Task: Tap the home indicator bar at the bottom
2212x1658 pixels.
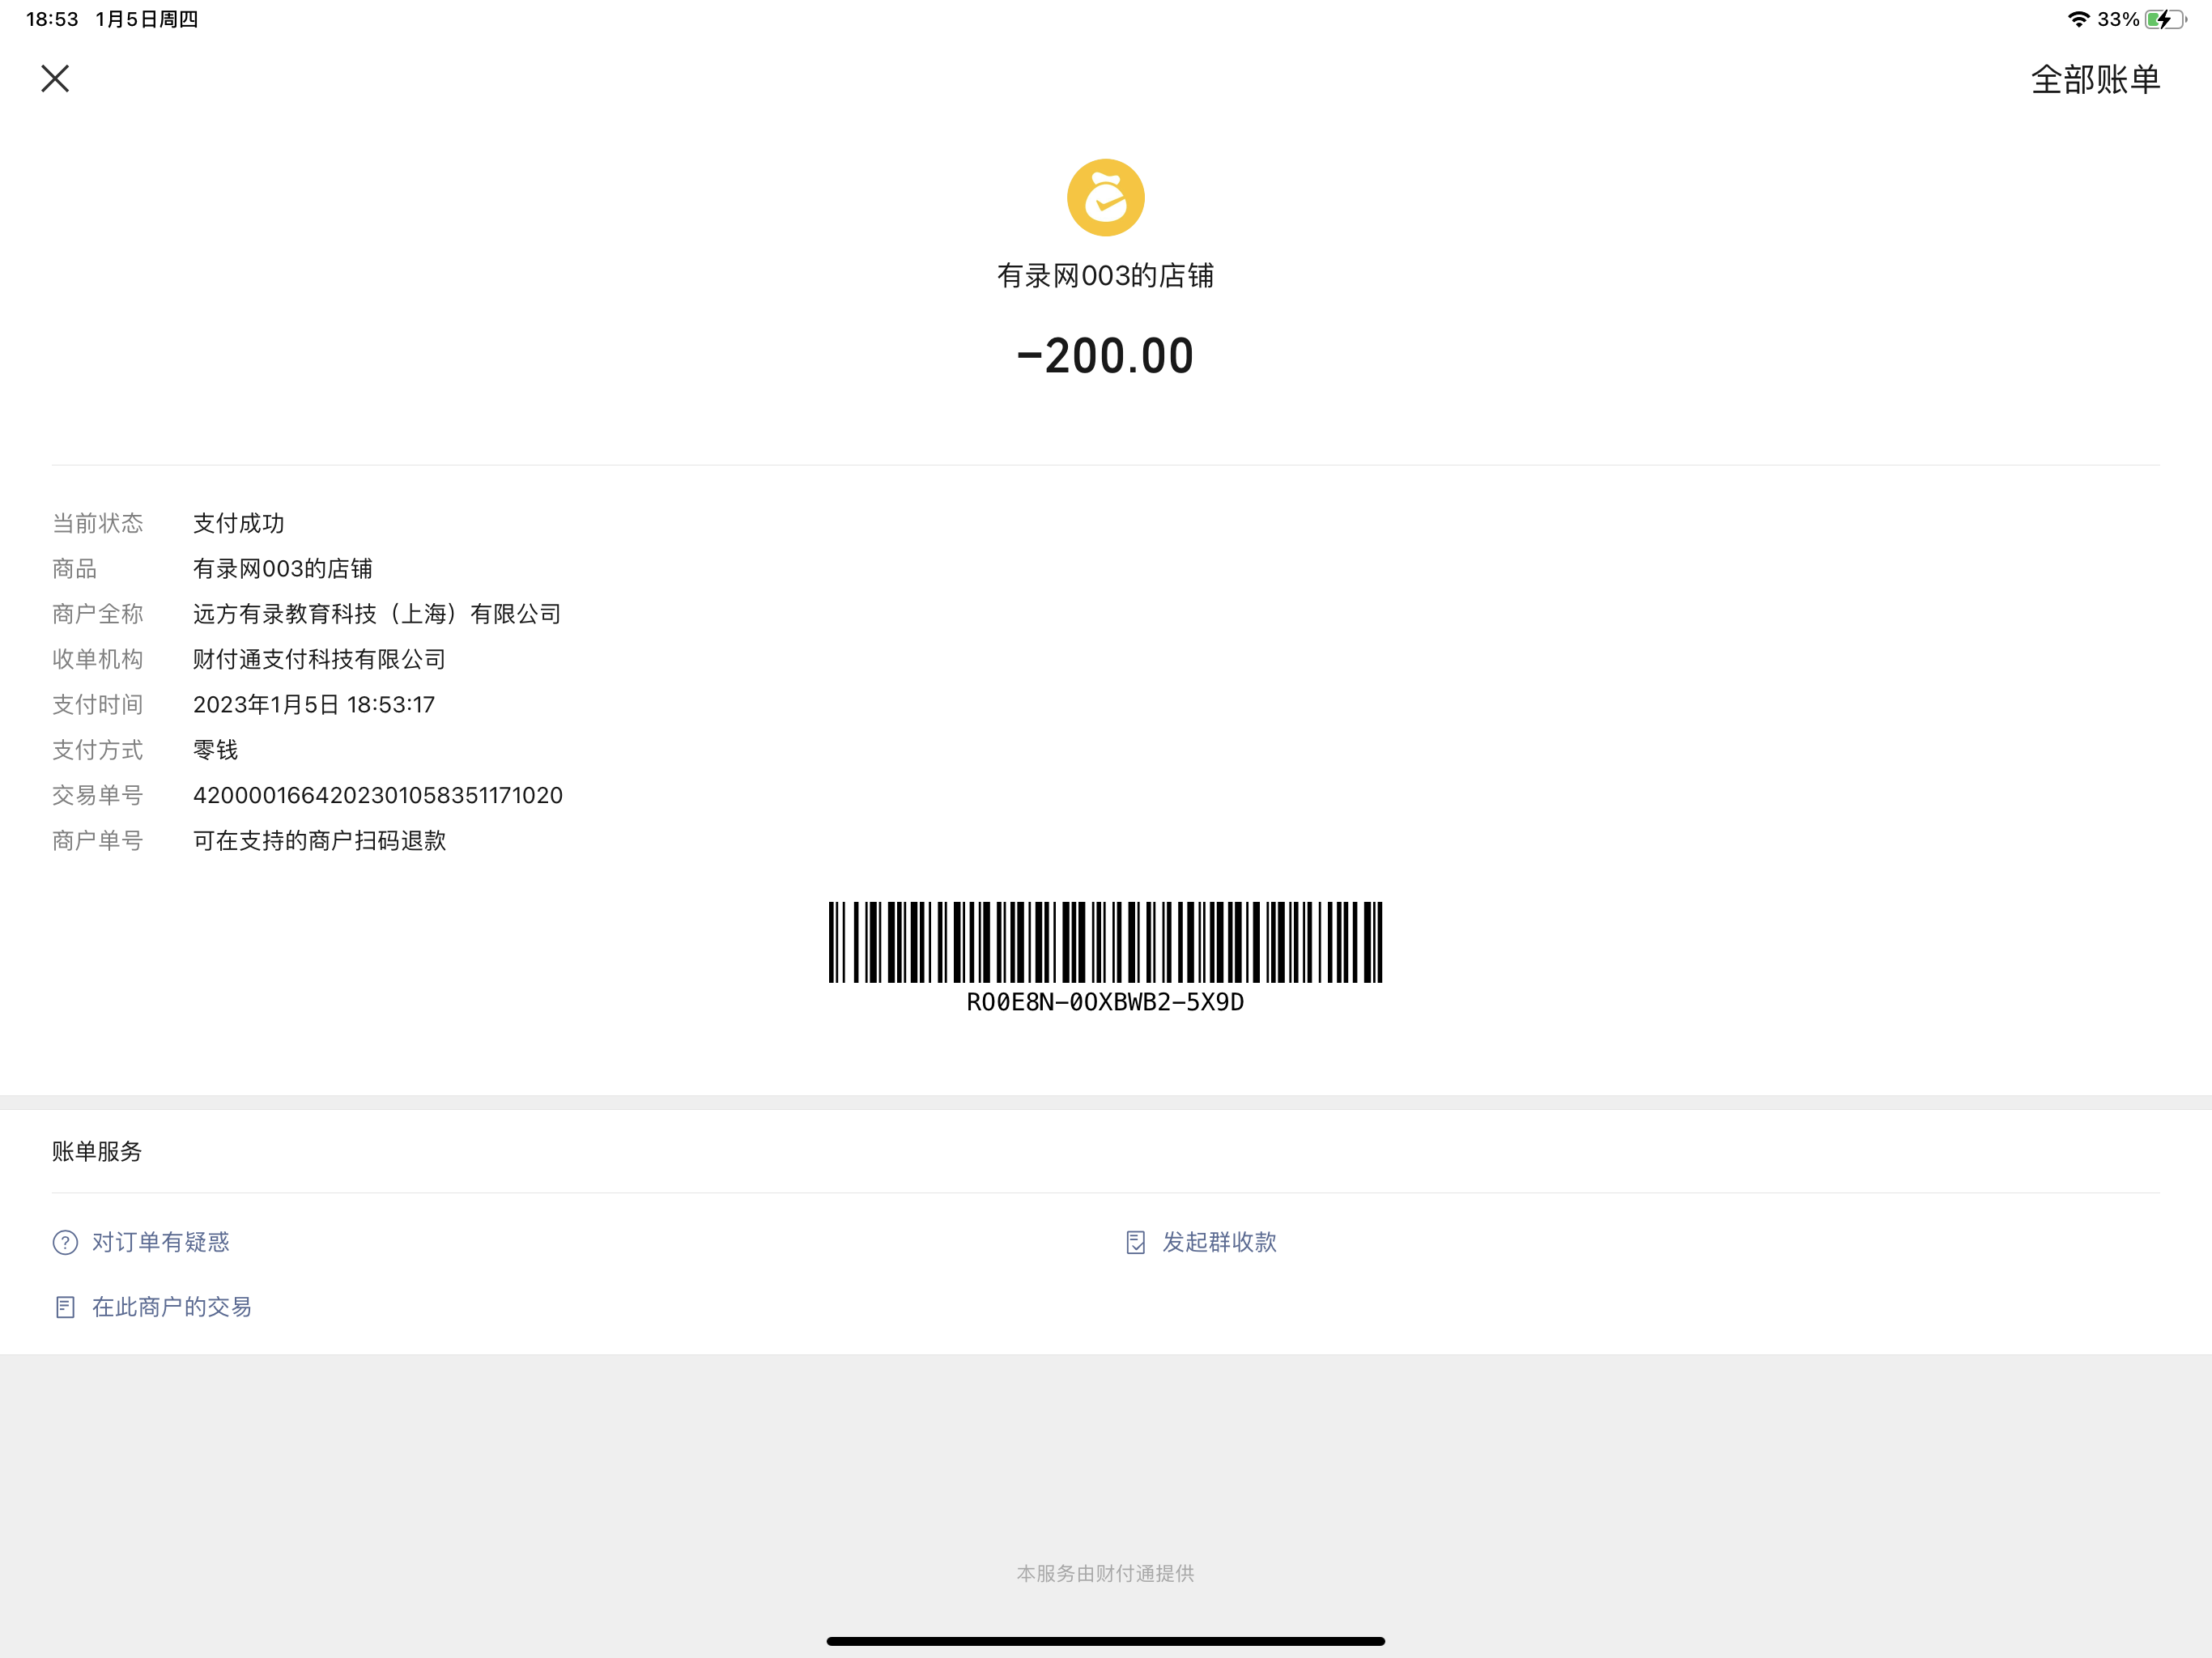Action: [1105, 1641]
